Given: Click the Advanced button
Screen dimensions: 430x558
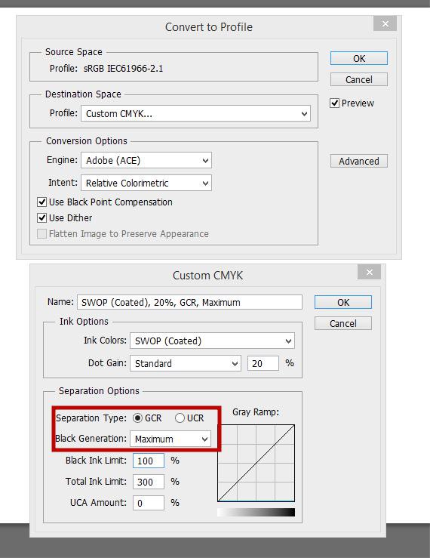Looking at the screenshot, I should (358, 161).
